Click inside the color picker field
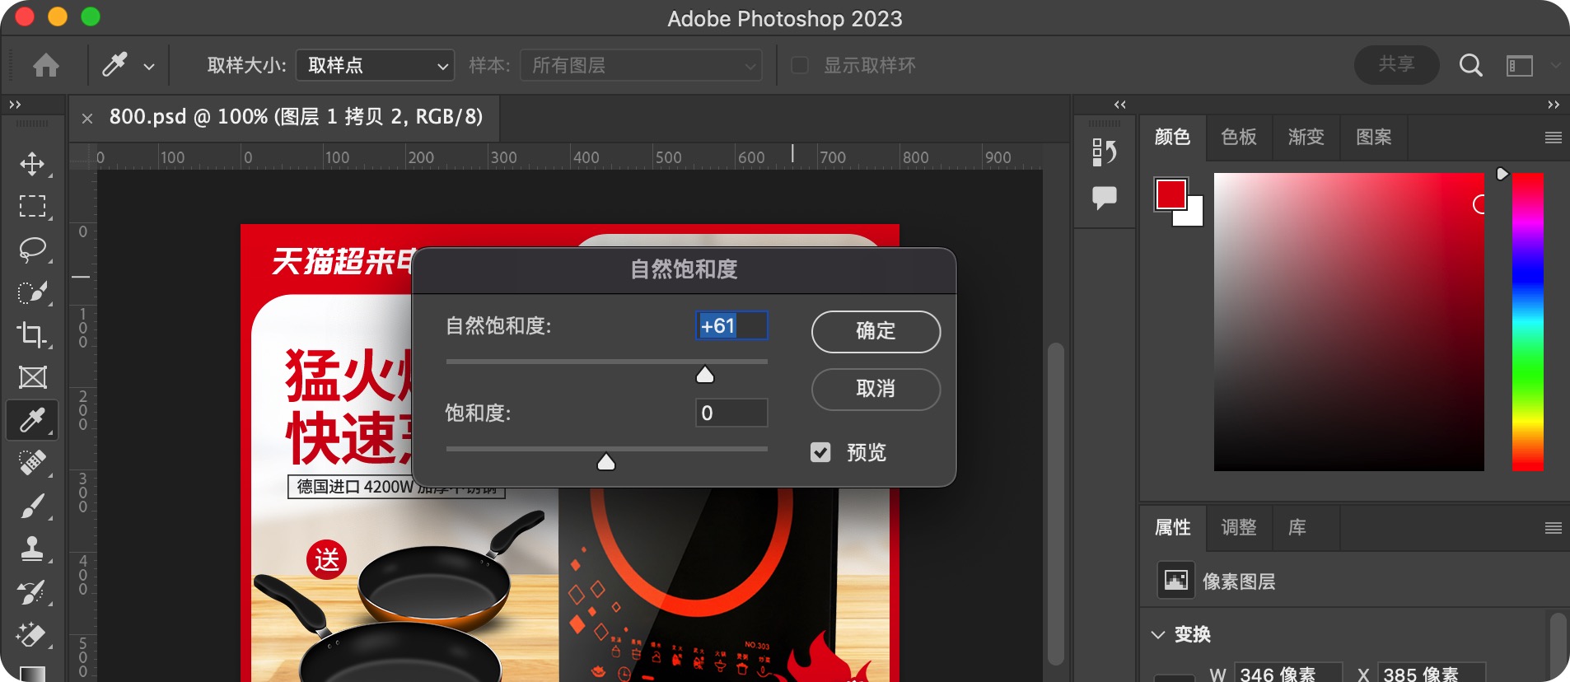1570x682 pixels. (x=1349, y=322)
